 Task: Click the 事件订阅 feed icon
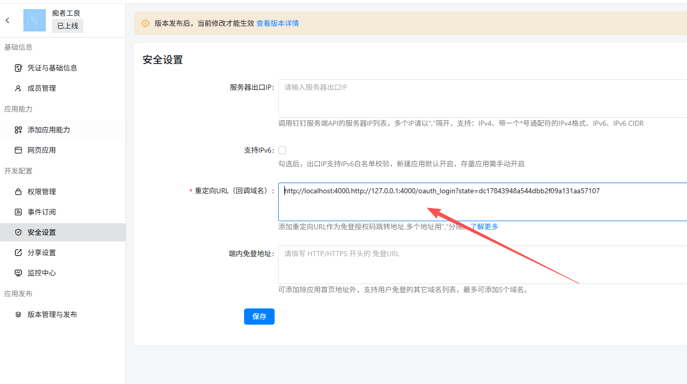pos(18,212)
